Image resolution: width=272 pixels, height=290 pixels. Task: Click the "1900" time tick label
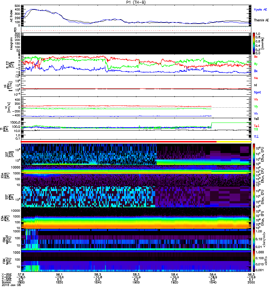pos(136,282)
